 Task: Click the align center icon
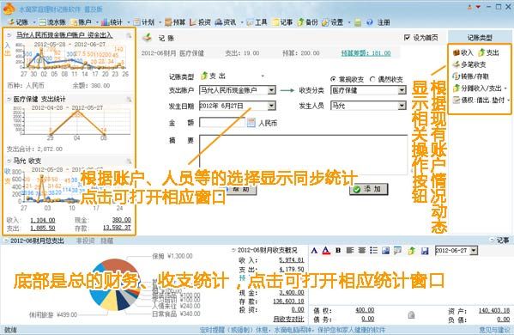click(x=361, y=250)
